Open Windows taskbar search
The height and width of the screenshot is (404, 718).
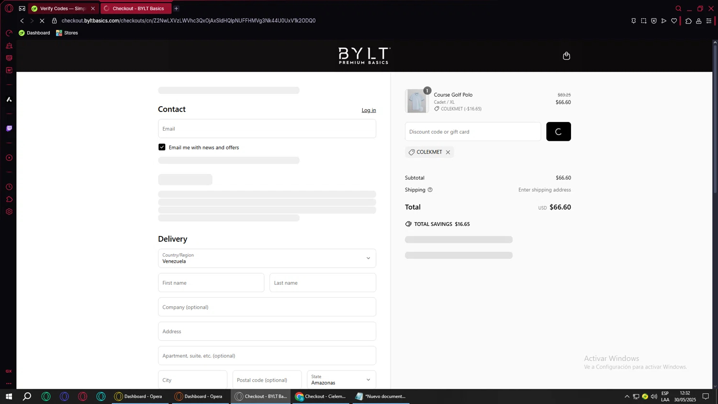(27, 396)
